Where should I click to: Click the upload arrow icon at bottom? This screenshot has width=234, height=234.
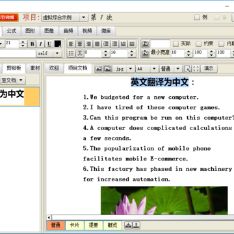pos(136,226)
